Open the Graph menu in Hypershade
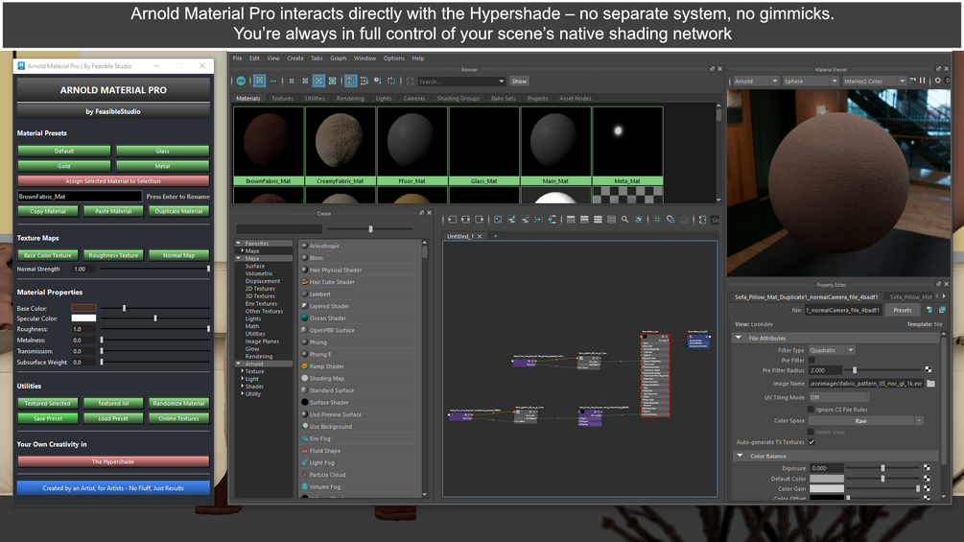 (x=339, y=59)
